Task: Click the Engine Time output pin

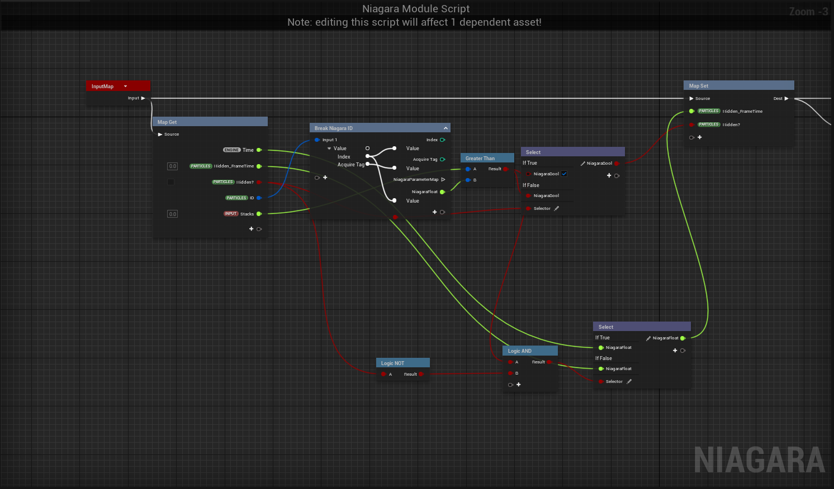Action: click(x=259, y=150)
